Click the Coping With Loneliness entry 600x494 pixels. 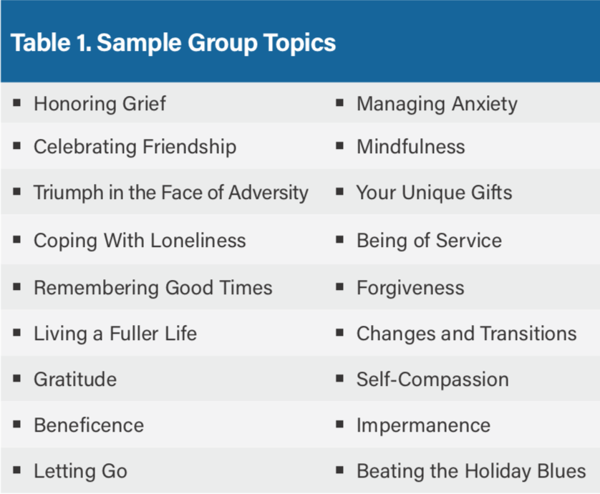coord(140,241)
